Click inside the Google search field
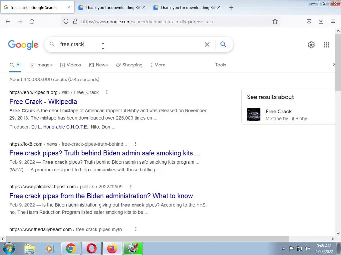The height and width of the screenshot is (255, 341). 131,44
